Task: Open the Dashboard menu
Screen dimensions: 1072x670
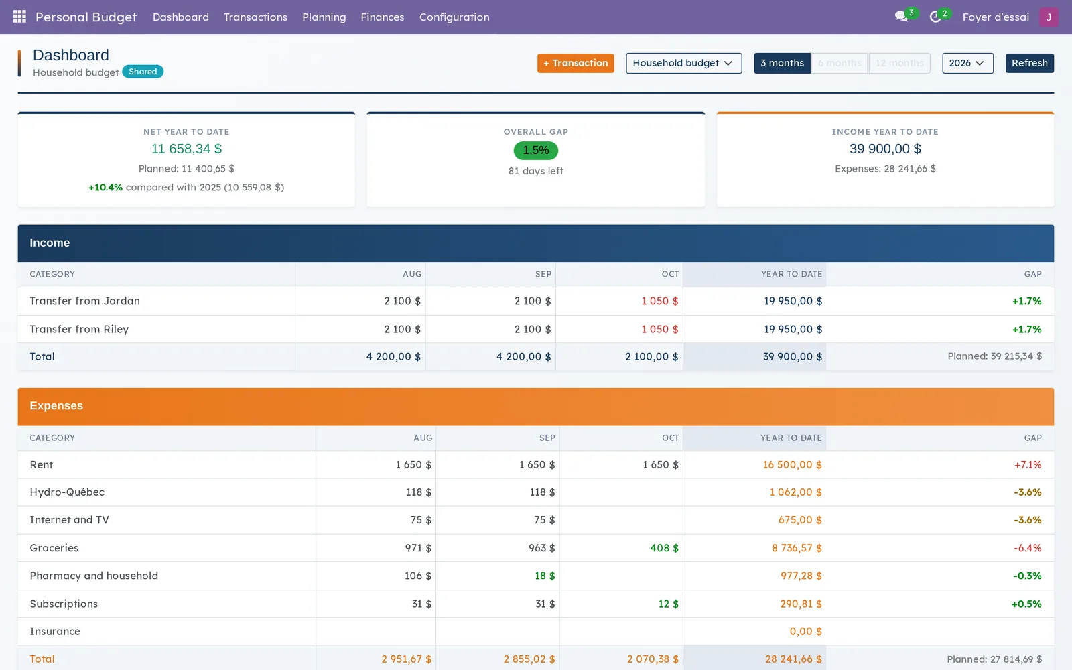Action: click(181, 17)
